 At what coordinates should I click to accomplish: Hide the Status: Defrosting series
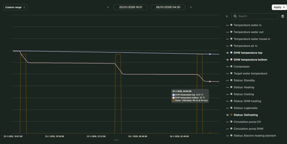(x=227, y=115)
